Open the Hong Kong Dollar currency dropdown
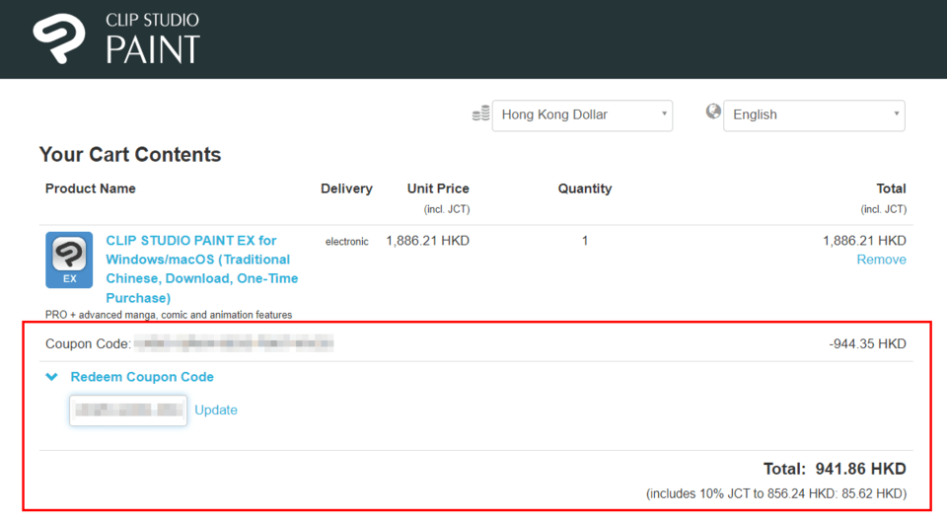The image size is (947, 524). tap(582, 114)
